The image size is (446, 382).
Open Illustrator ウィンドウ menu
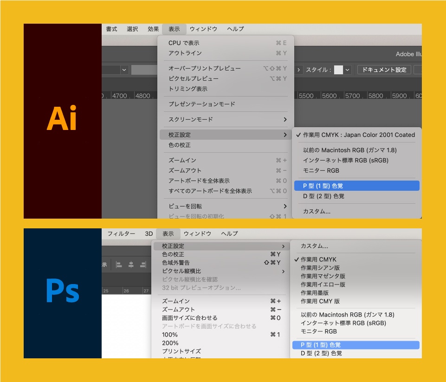(203, 29)
